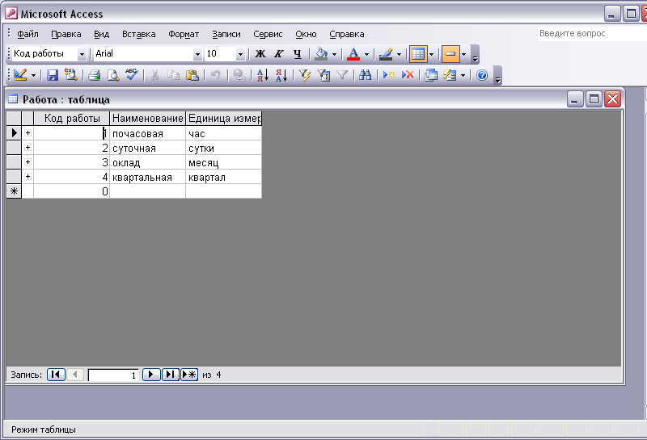Click the new record toolbar icon
The height and width of the screenshot is (440, 647).
[x=389, y=75]
